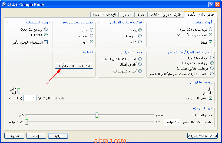This screenshot has height=143, width=222.
Task: Click the تطبيق button
Action: 14,136
